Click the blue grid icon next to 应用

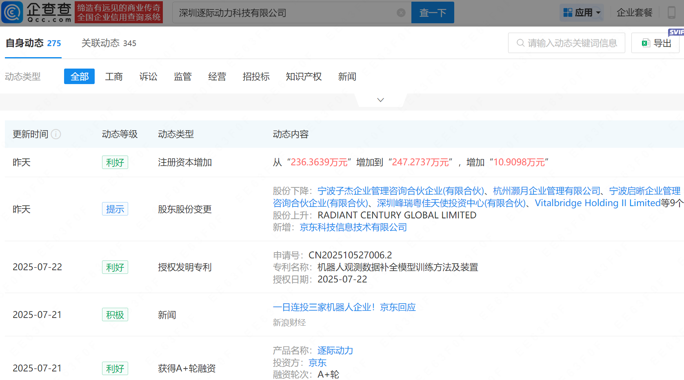tap(569, 12)
